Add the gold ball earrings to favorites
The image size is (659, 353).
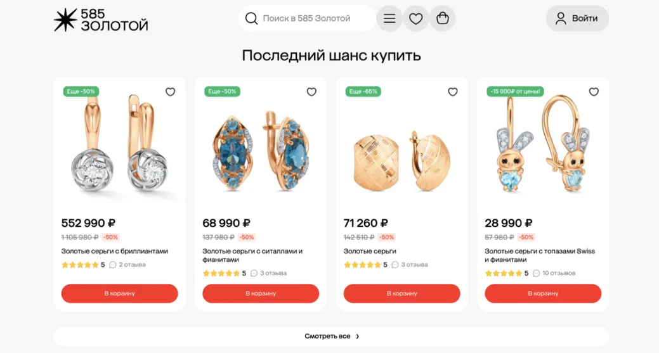tap(453, 92)
